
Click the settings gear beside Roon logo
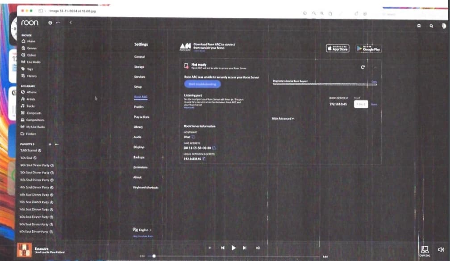(50, 23)
